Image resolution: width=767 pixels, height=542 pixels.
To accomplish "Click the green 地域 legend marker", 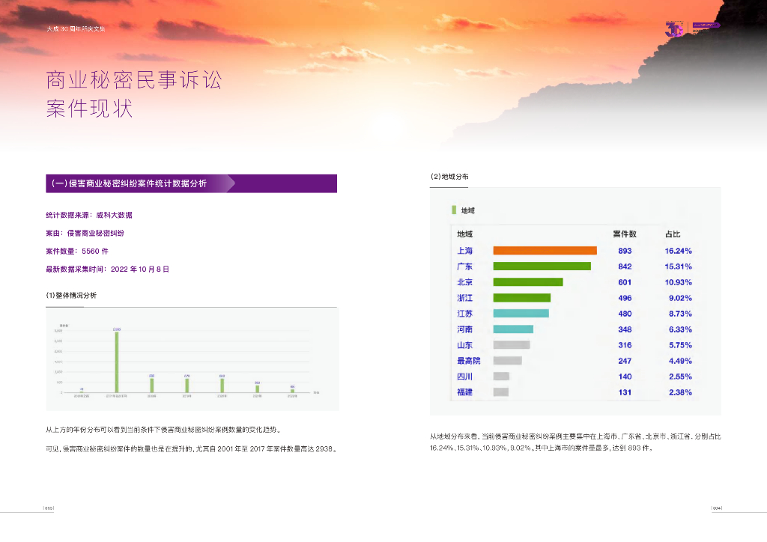I will [453, 211].
